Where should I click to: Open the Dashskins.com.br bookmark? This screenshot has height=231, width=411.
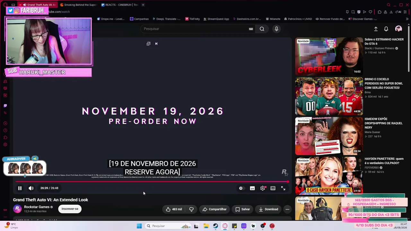[247, 19]
